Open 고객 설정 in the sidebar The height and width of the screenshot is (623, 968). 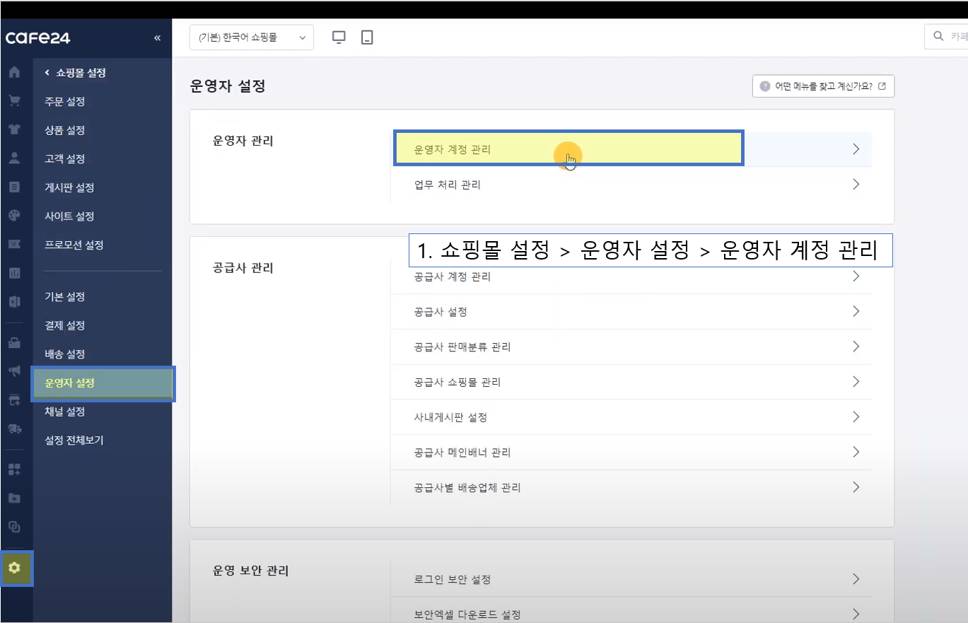[65, 158]
